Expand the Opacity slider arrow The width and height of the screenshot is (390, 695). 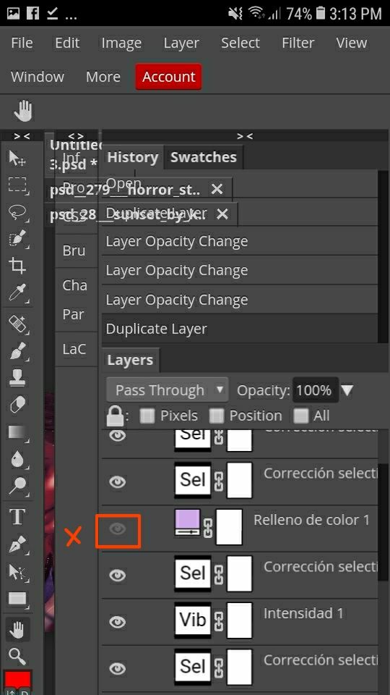(347, 390)
